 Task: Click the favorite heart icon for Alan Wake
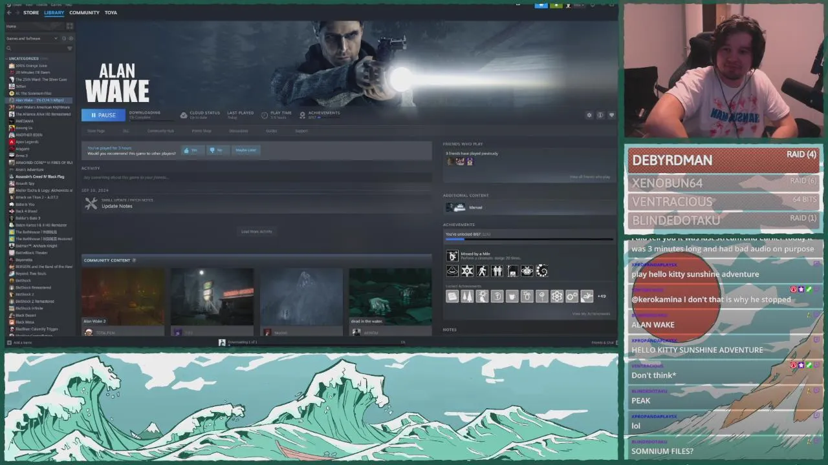click(x=611, y=115)
